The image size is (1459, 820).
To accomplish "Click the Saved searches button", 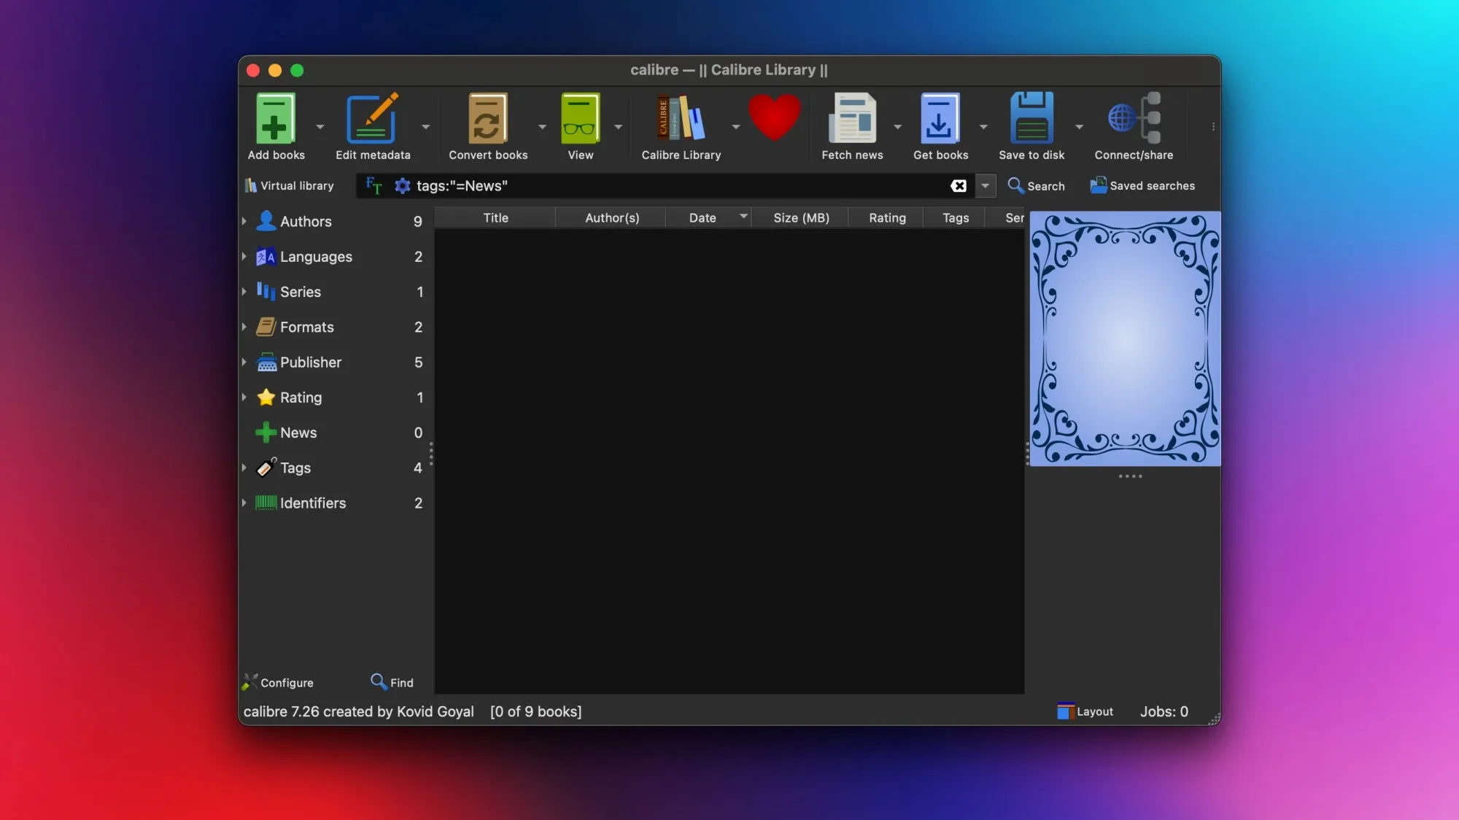I will pyautogui.click(x=1142, y=186).
